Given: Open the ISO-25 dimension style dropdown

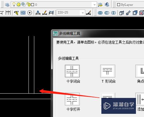Looking at the screenshot, I should point(71,13).
